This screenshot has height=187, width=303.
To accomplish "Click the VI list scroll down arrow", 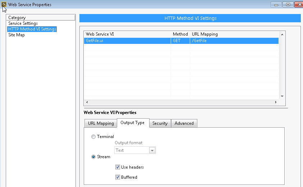I will (x=282, y=96).
